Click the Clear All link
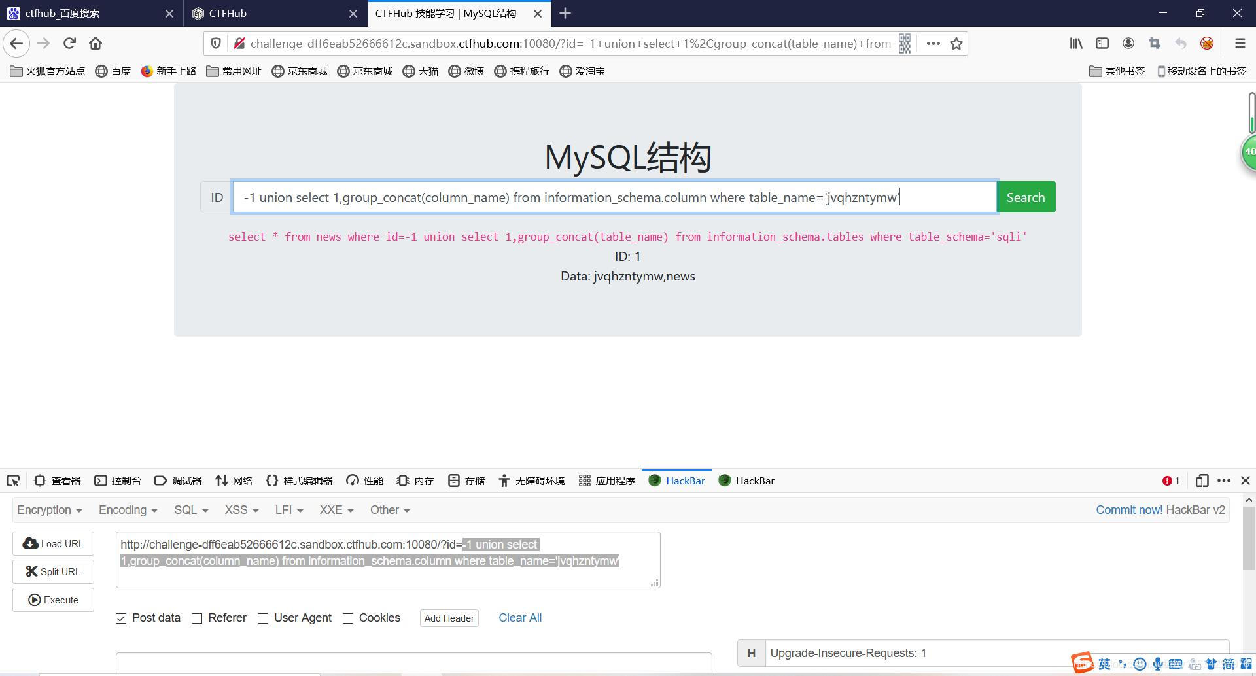 pos(520,618)
